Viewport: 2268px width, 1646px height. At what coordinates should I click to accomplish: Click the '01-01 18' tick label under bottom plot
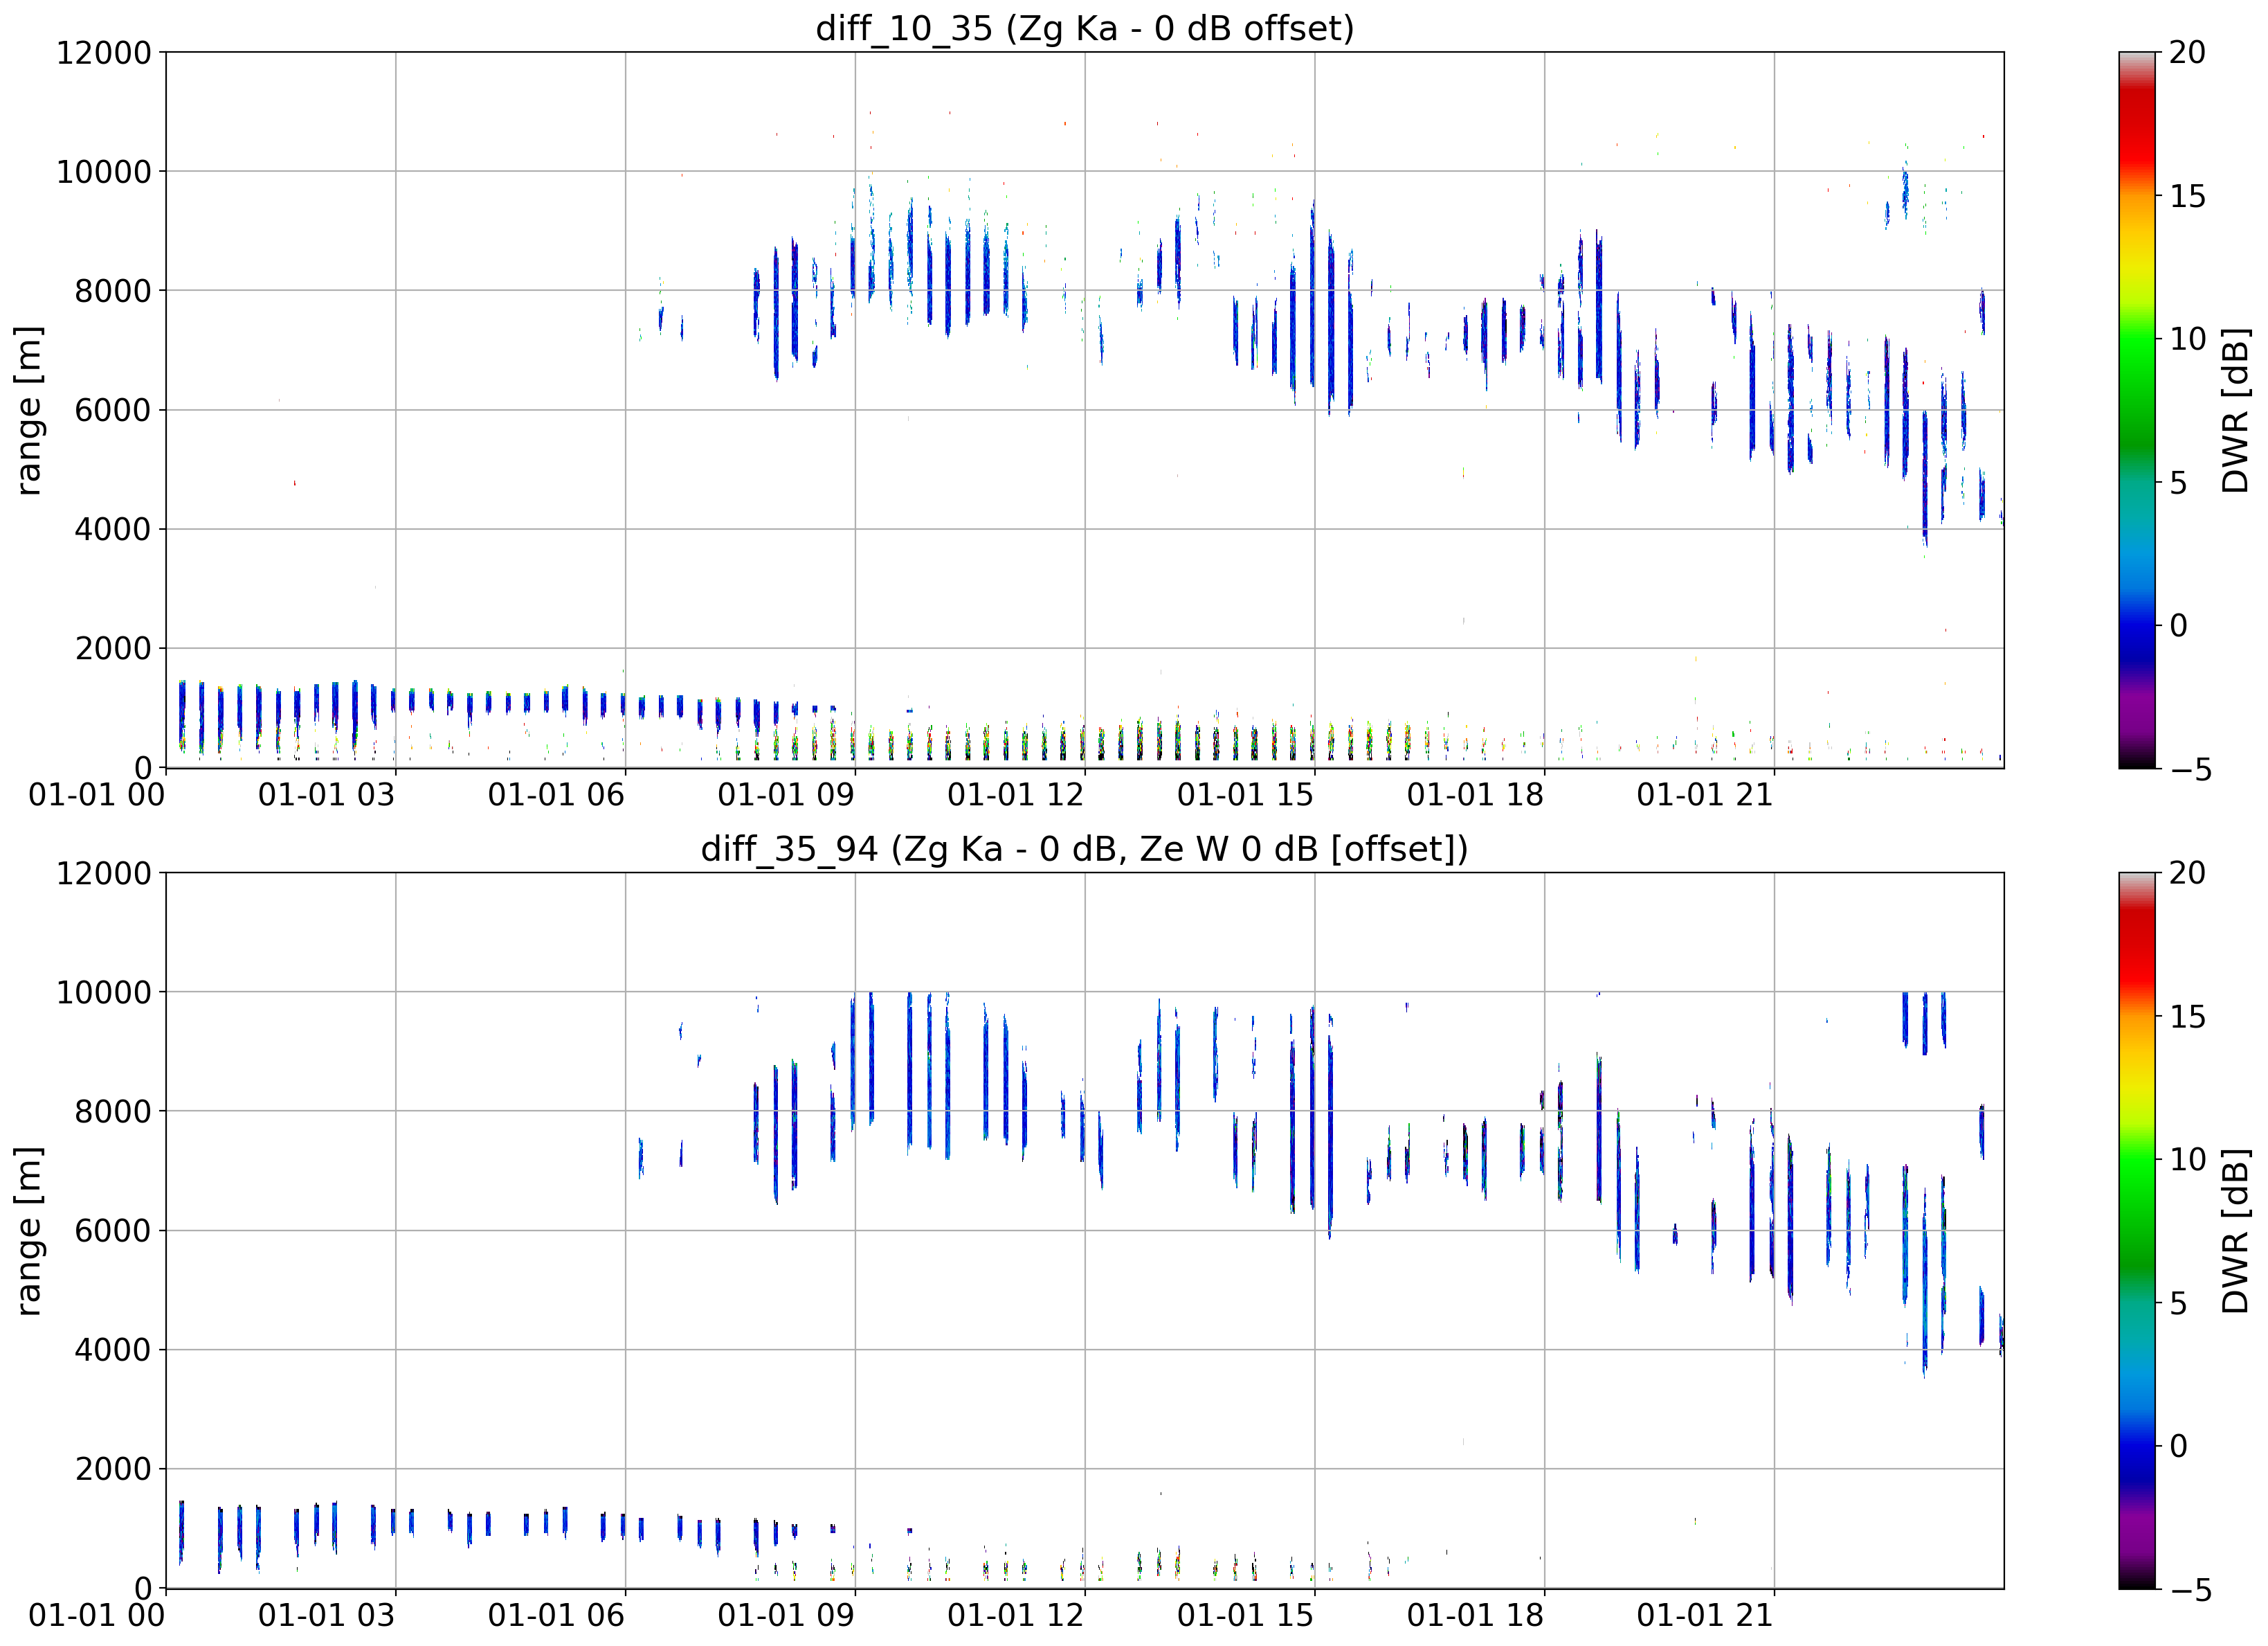(x=1476, y=1615)
